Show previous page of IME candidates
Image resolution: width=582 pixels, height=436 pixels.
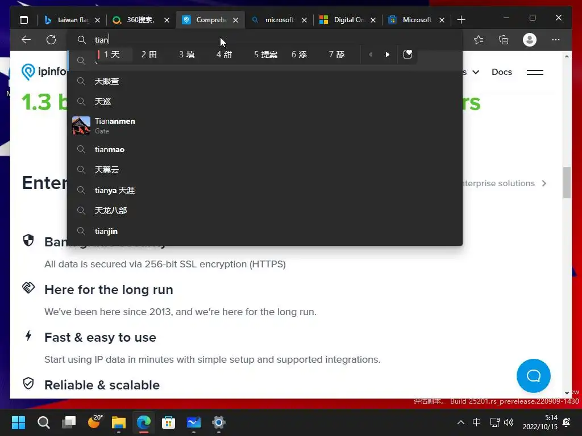371,54
